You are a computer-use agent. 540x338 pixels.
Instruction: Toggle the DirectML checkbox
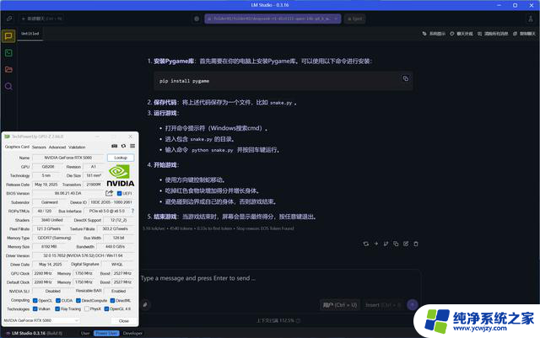tap(112, 300)
